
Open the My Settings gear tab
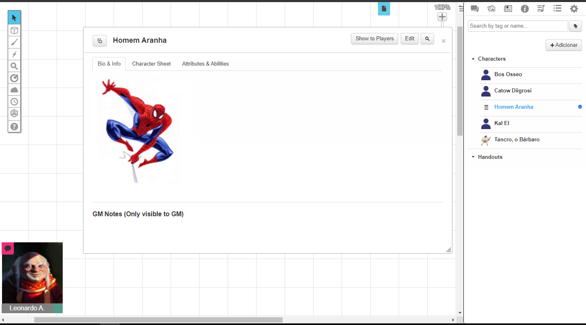pos(574,9)
